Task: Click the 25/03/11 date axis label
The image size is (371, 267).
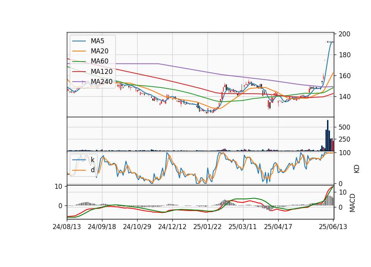Action: [x=243, y=227]
